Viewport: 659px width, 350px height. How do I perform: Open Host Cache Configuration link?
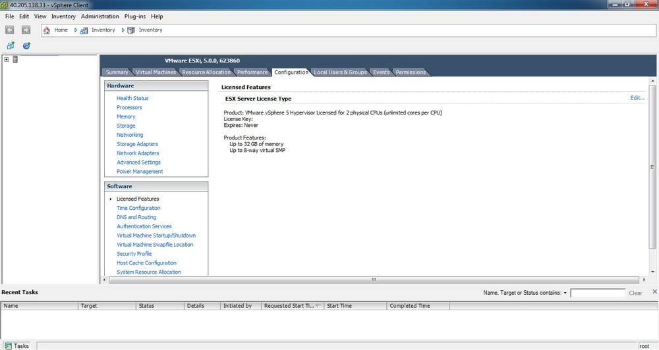click(x=147, y=263)
